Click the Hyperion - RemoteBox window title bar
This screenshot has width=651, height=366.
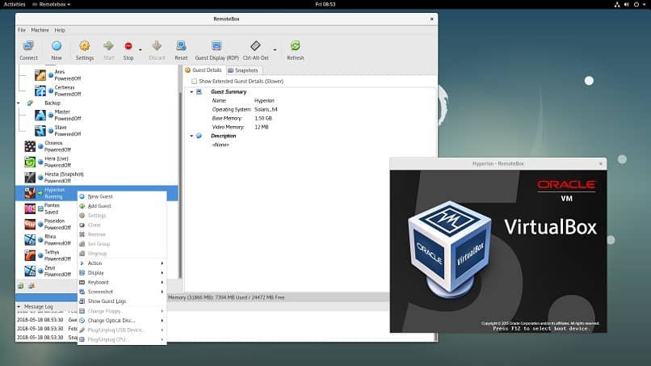click(x=498, y=164)
